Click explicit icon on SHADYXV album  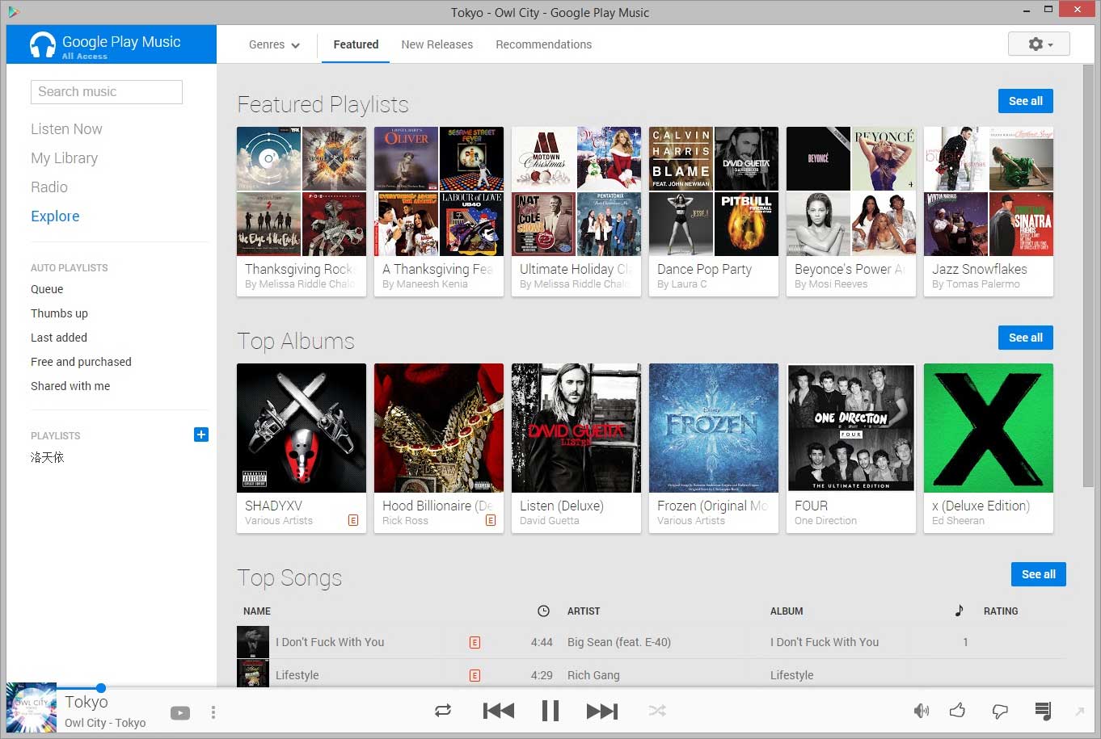click(x=353, y=521)
